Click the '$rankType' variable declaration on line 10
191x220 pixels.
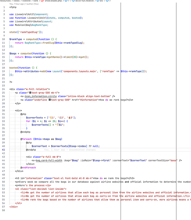coord(16,39)
